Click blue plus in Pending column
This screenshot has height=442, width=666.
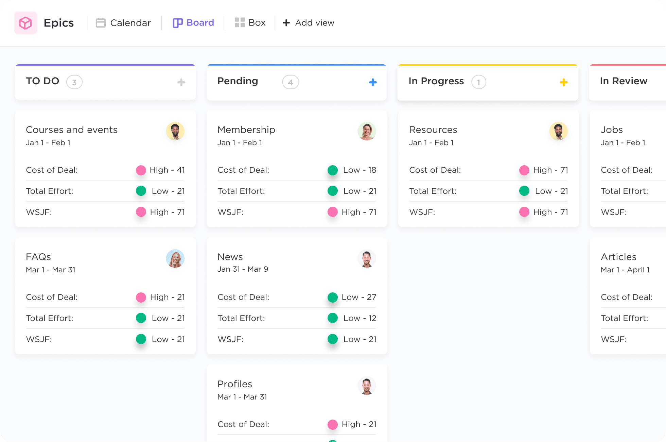(373, 82)
